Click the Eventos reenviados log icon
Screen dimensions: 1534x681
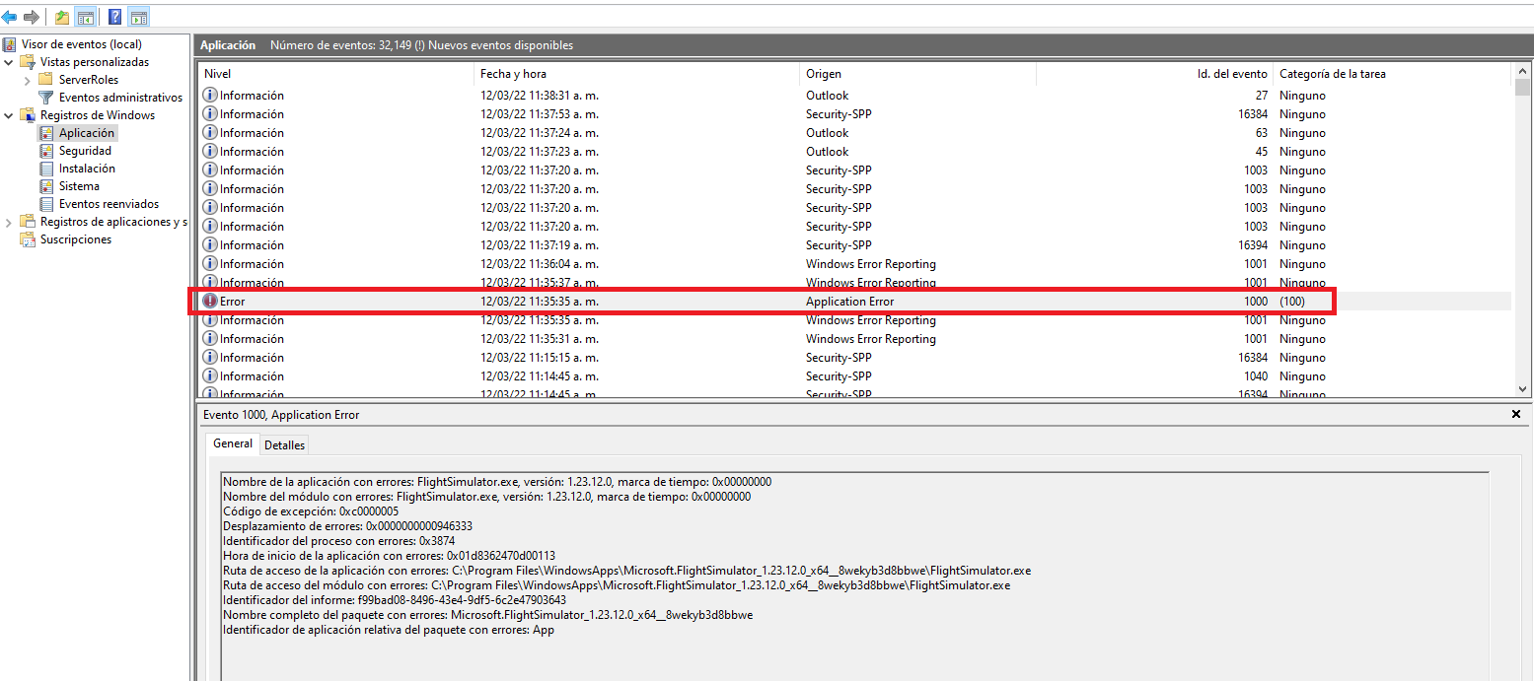pos(46,204)
